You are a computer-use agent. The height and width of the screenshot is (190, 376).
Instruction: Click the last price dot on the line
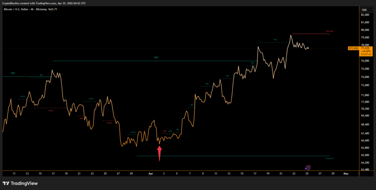pos(308,48)
